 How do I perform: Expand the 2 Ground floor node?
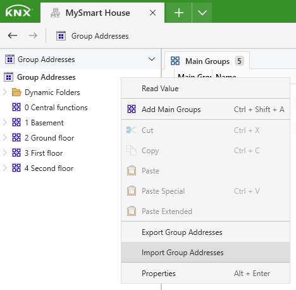(5, 137)
